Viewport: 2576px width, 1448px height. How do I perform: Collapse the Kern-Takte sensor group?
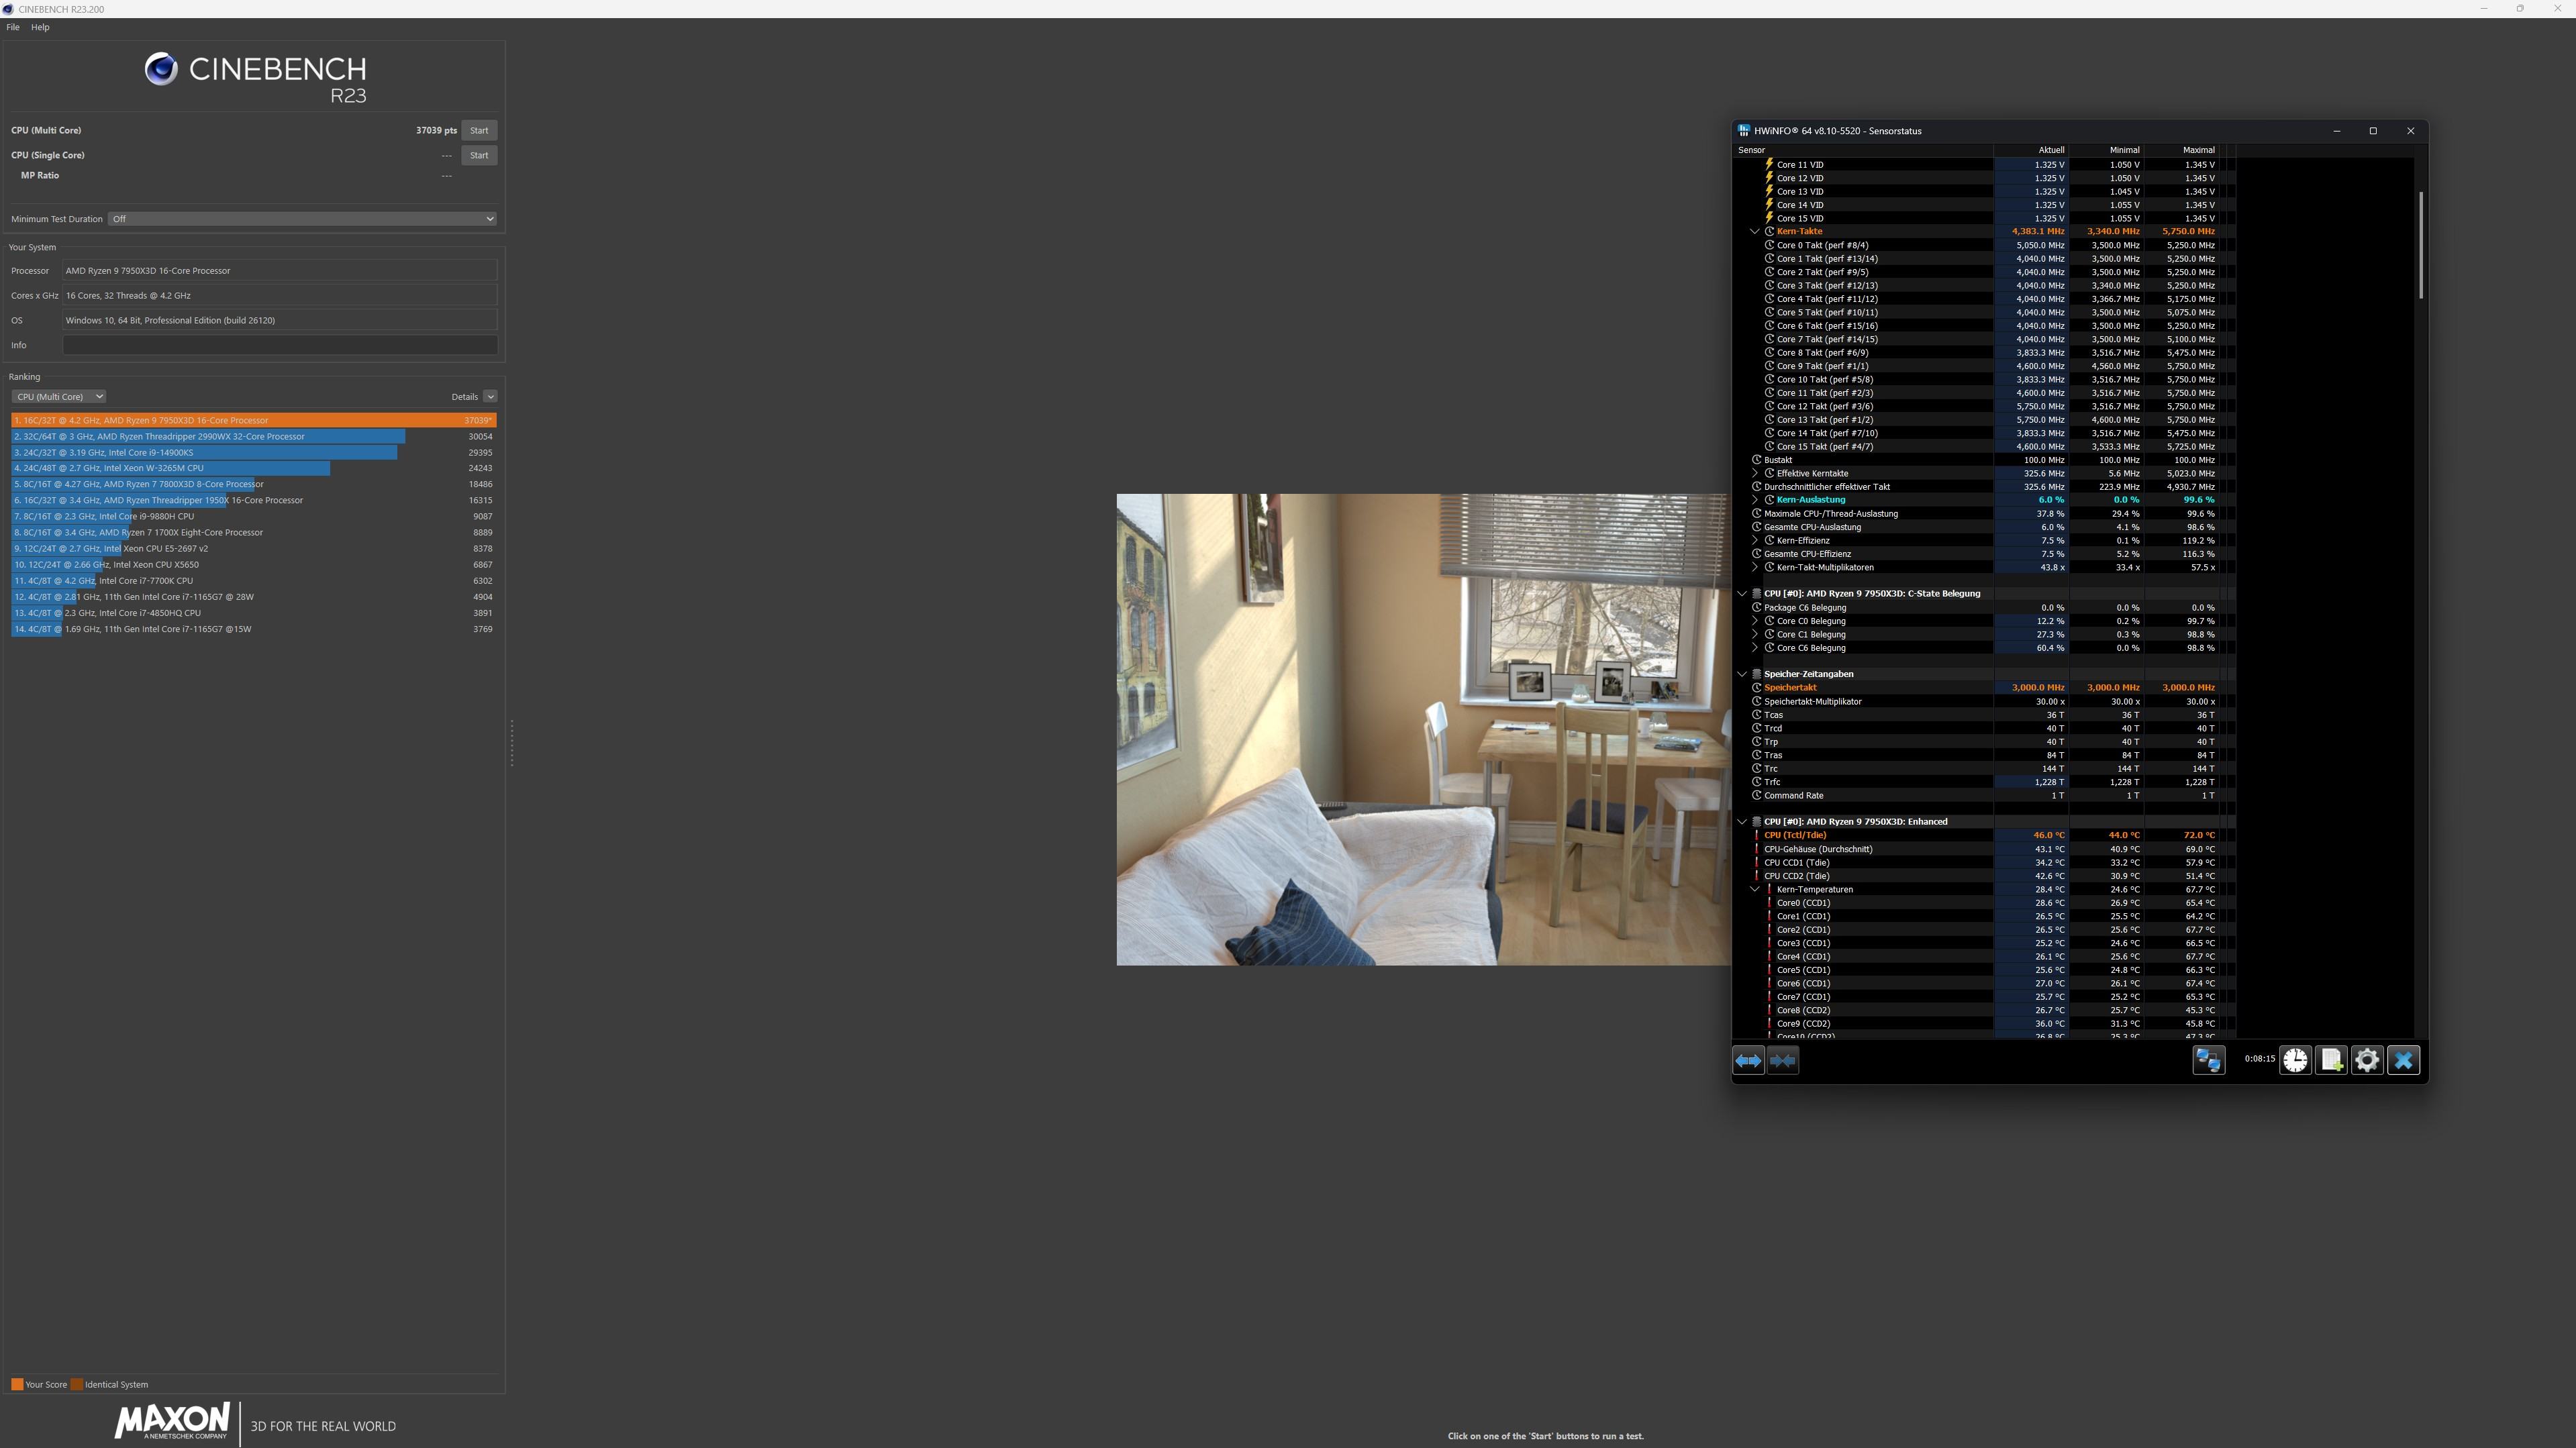coord(1754,231)
